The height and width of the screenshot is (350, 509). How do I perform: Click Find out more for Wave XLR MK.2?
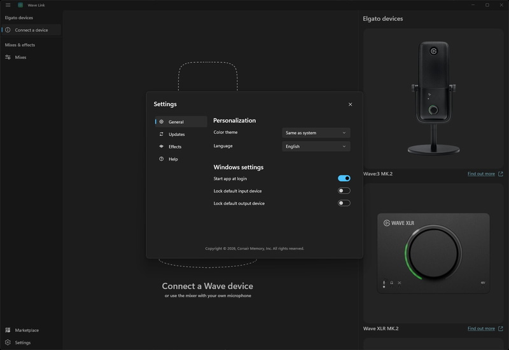481,328
